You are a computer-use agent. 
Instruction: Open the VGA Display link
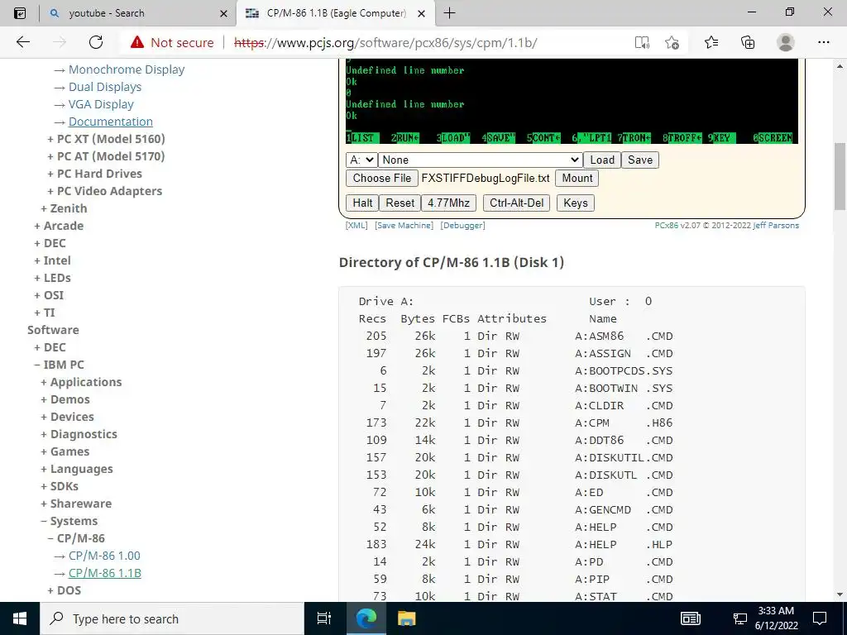(x=101, y=104)
